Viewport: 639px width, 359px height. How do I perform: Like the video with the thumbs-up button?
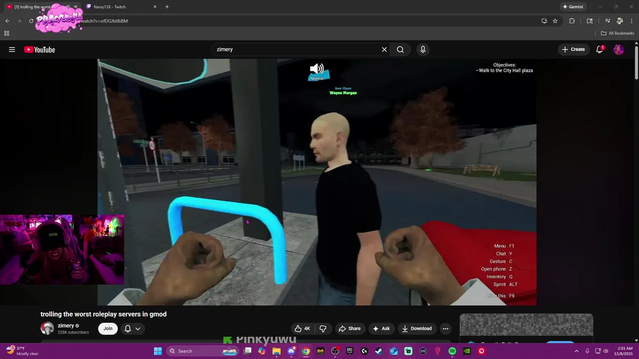click(x=303, y=329)
